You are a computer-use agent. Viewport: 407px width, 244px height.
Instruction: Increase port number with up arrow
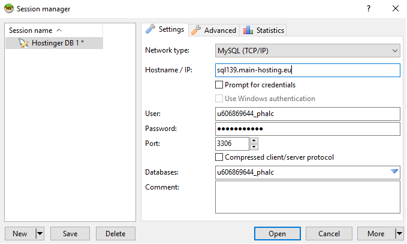254,141
